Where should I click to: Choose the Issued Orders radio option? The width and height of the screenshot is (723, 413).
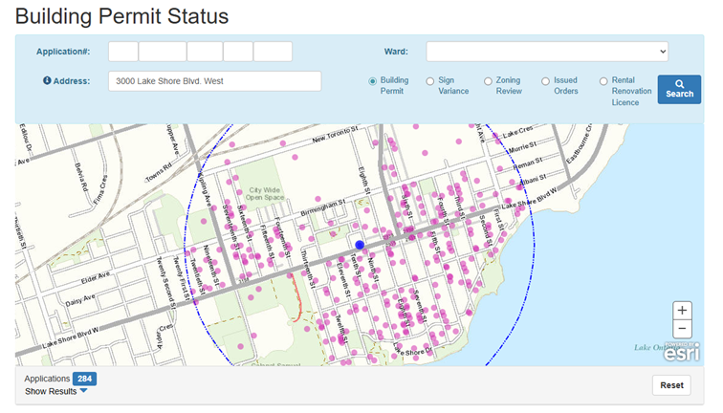[x=546, y=81]
